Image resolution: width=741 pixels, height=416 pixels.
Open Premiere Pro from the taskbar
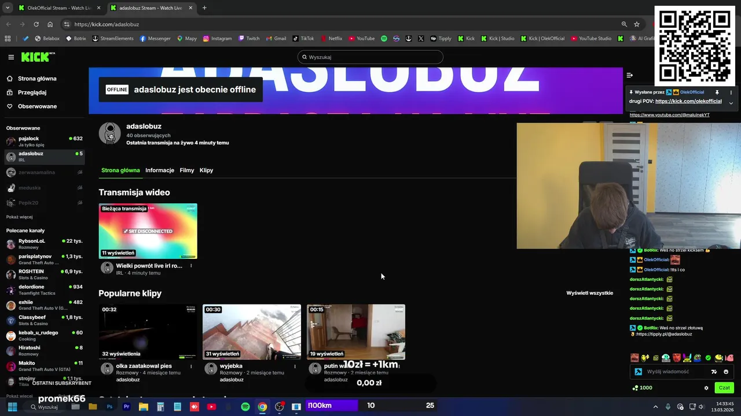pyautogui.click(x=126, y=407)
